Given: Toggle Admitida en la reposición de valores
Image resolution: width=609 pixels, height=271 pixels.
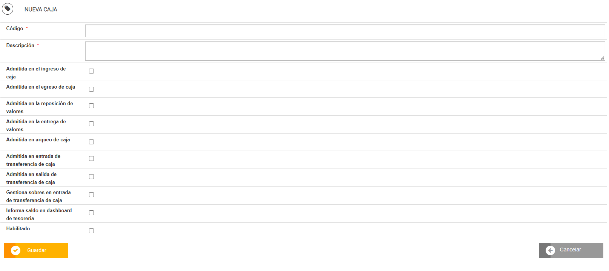Looking at the screenshot, I should point(91,106).
